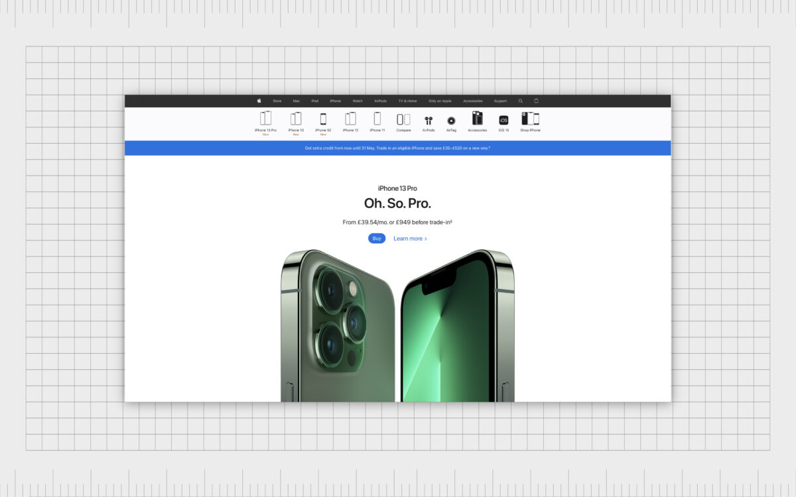Open the search magnifier icon
This screenshot has height=497, width=796.
[x=521, y=101]
